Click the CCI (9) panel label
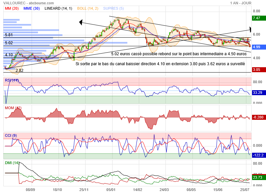Screen dimensions: 266x193 pyautogui.click(x=10, y=135)
